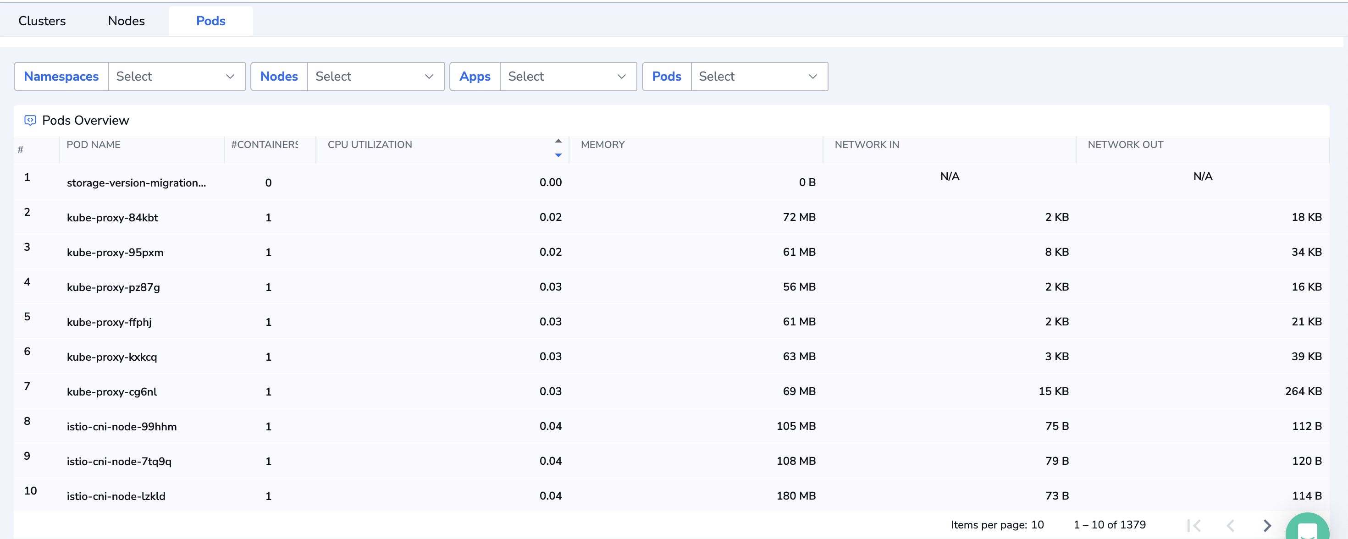Image resolution: width=1348 pixels, height=539 pixels.
Task: Change Items per page value 10
Action: point(1037,524)
